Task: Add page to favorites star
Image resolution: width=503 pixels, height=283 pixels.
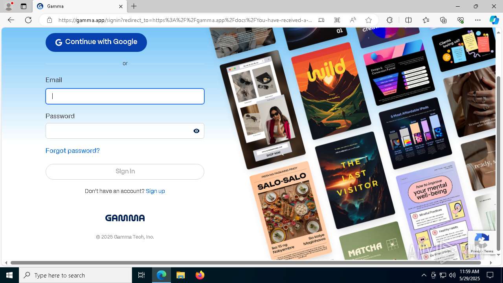Action: [369, 20]
